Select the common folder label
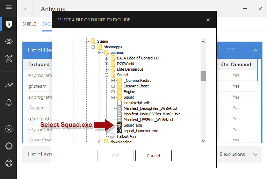267x179 pixels. [x=117, y=52]
